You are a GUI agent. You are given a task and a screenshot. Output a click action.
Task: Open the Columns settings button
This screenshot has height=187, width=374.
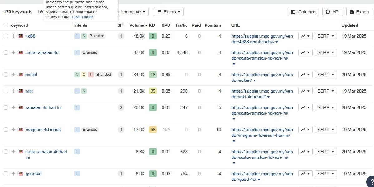point(303,12)
